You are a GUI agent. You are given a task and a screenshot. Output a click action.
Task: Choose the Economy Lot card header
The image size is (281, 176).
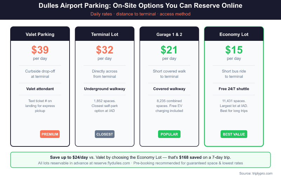(234, 34)
